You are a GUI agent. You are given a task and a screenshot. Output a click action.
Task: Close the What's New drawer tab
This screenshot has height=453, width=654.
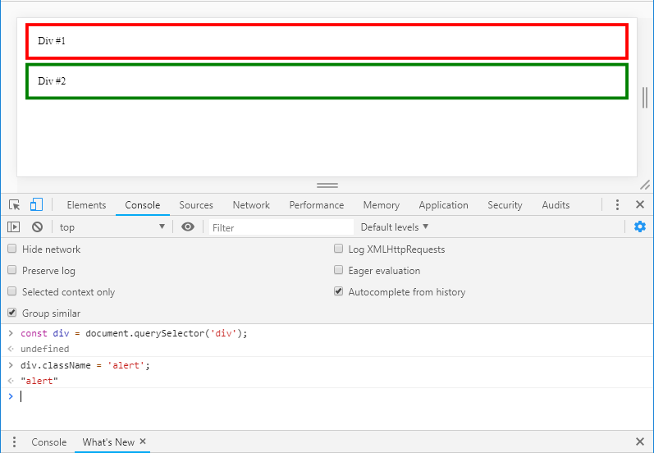pyautogui.click(x=143, y=442)
